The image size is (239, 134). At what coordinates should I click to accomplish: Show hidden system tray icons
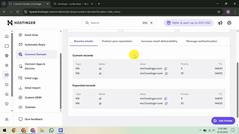(x=200, y=130)
